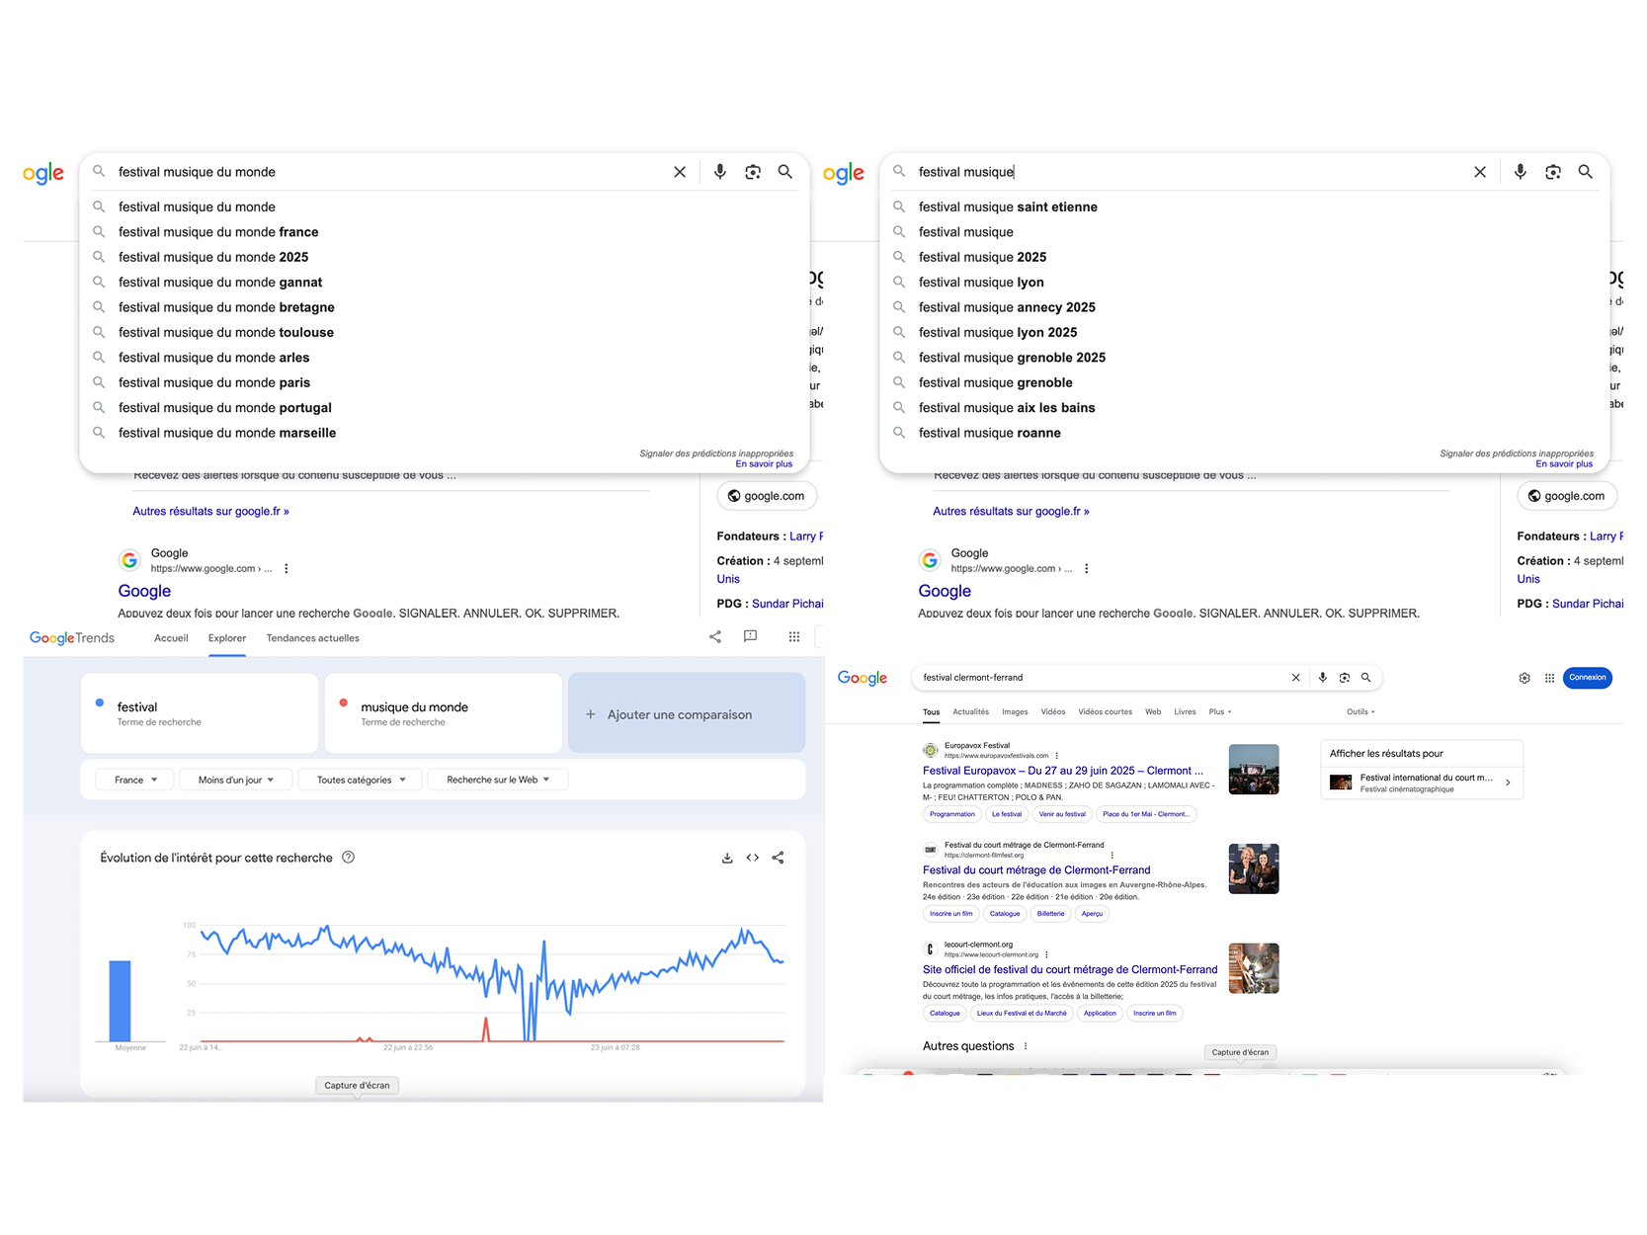Open the Festival Europavox result thumbnail
The height and width of the screenshot is (1235, 1647).
click(1254, 770)
